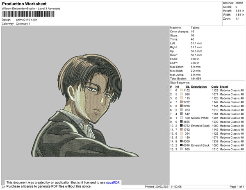The width and height of the screenshot is (246, 190).
Task: Click the Machine value 'Tajima'
Action: coord(195,27)
